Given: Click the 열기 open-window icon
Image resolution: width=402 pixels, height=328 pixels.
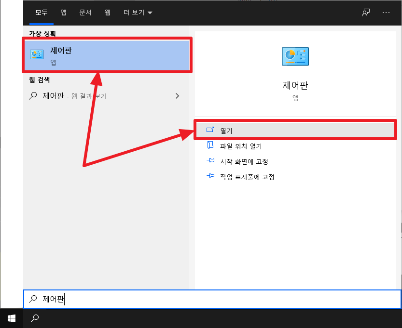Looking at the screenshot, I should tap(210, 130).
